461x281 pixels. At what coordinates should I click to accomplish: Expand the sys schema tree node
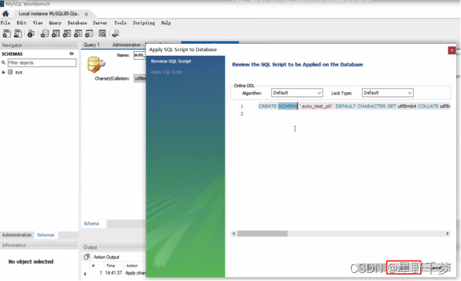tap(3, 72)
